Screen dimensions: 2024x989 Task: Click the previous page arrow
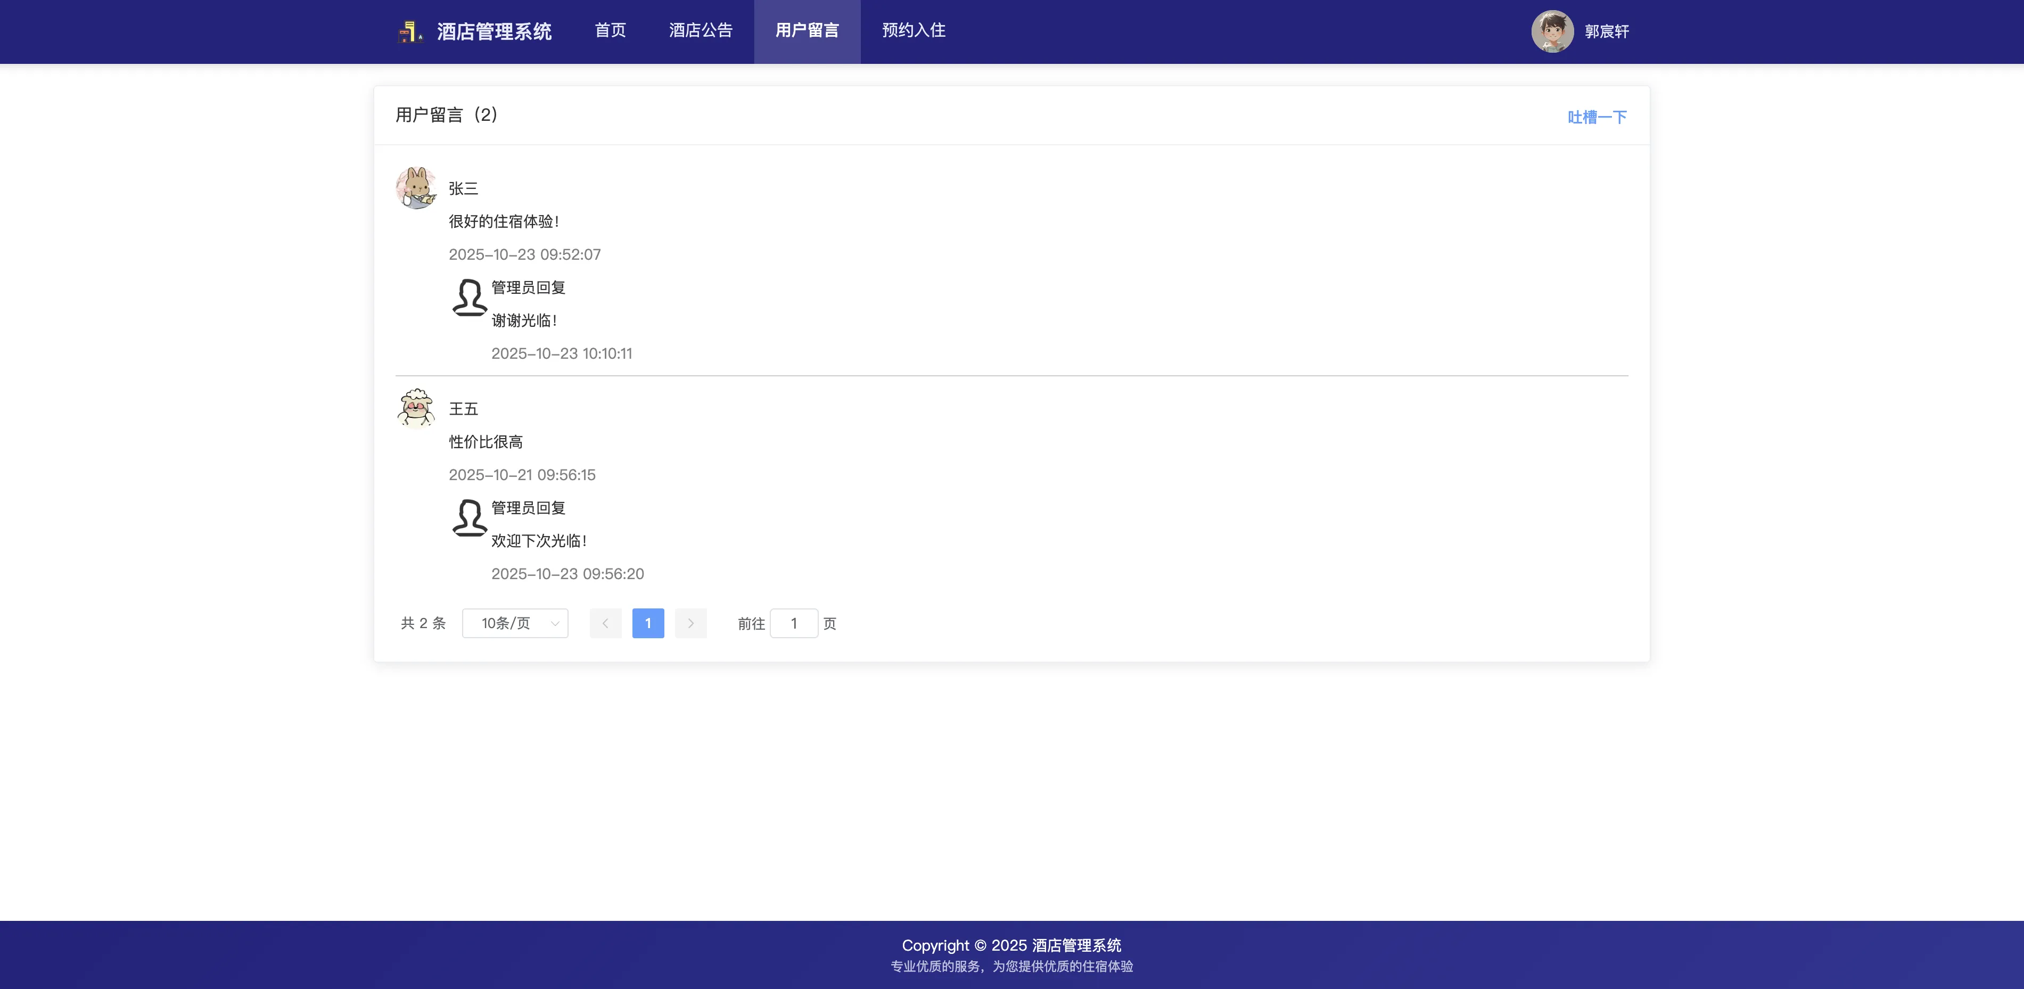pyautogui.click(x=605, y=623)
